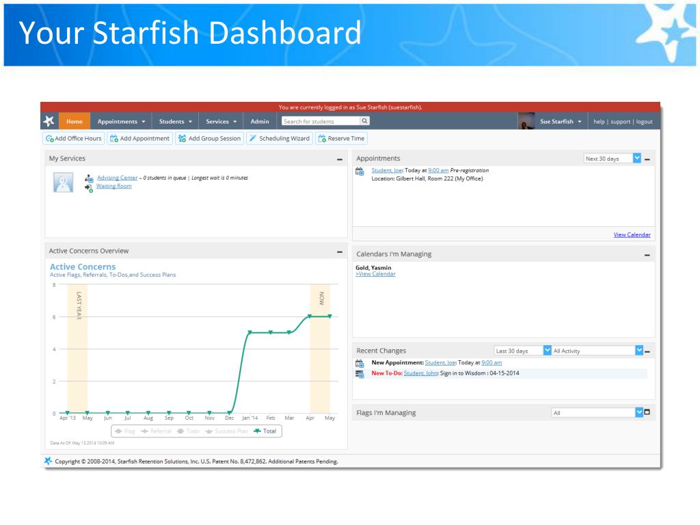Collapse Calendars I'm Managing panel

tap(647, 256)
